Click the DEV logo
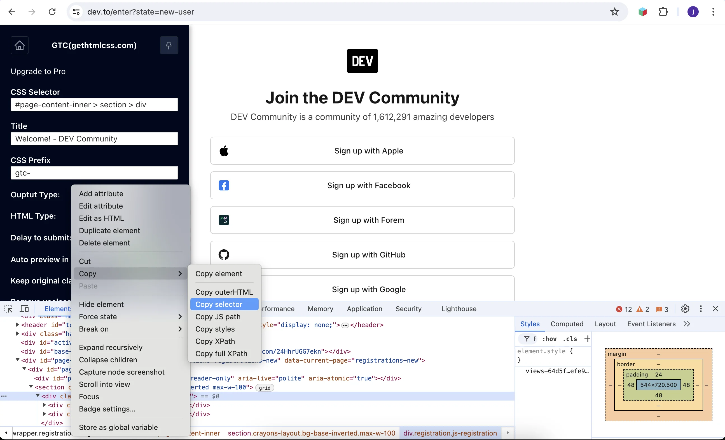 [x=362, y=61]
